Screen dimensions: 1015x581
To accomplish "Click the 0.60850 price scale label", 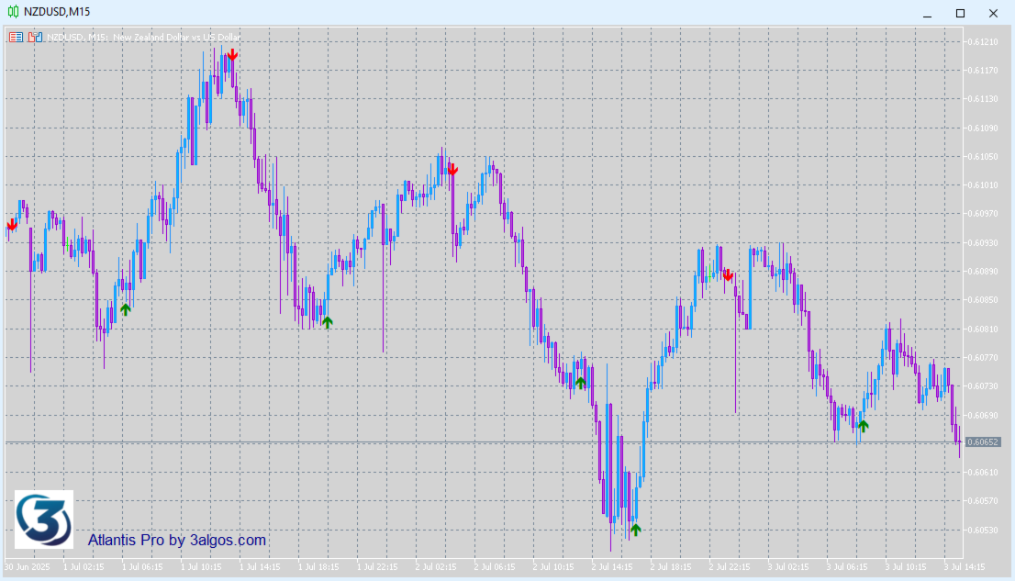I will (x=983, y=300).
